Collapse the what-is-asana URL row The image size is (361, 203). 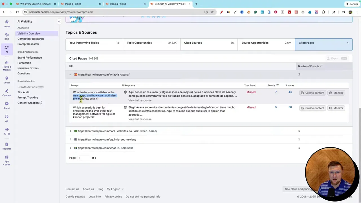coord(70,74)
